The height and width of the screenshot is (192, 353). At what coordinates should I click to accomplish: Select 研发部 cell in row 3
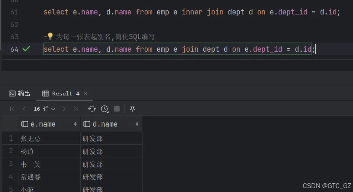(x=112, y=164)
